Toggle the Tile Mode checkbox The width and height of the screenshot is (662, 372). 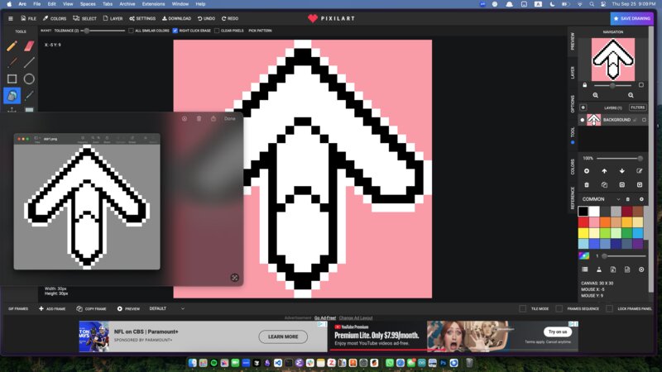(x=523, y=308)
